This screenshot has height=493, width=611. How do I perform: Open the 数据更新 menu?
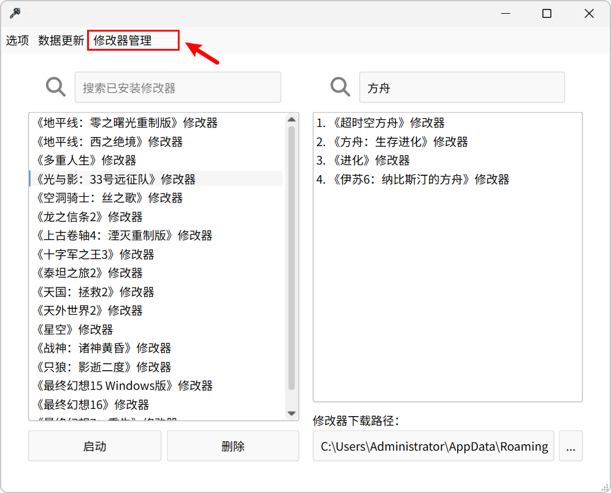point(61,40)
